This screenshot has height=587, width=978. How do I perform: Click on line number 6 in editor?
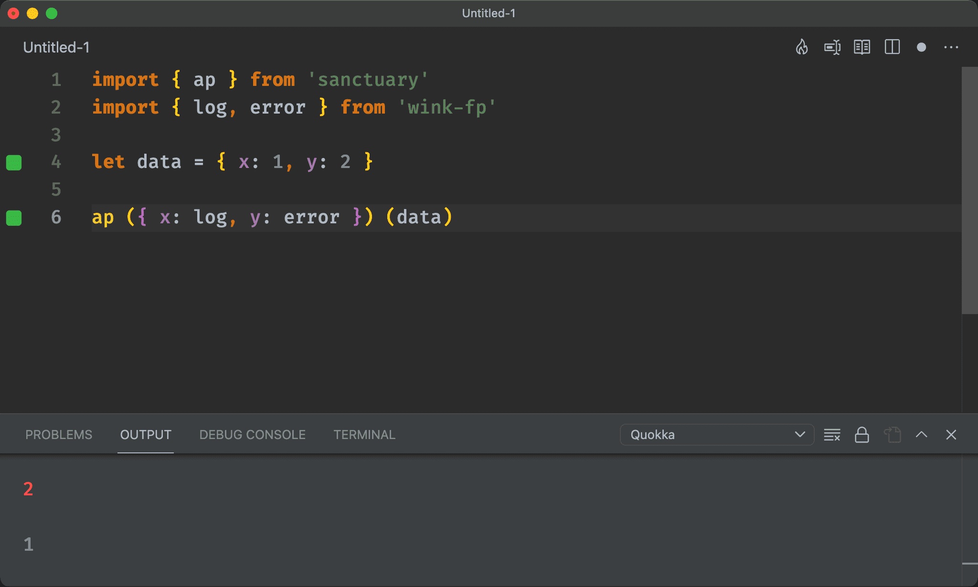[56, 216]
